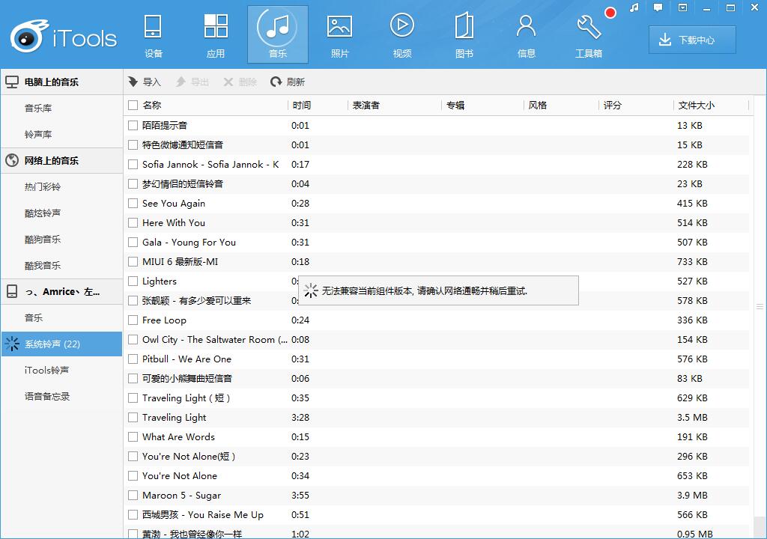Image resolution: width=767 pixels, height=539 pixels.
Task: Select the 梦幻情侣的短信铃音 row
Action: tap(437, 184)
